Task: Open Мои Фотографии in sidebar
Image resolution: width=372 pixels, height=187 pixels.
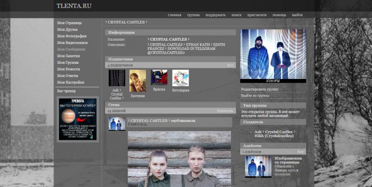Action: 71,36
